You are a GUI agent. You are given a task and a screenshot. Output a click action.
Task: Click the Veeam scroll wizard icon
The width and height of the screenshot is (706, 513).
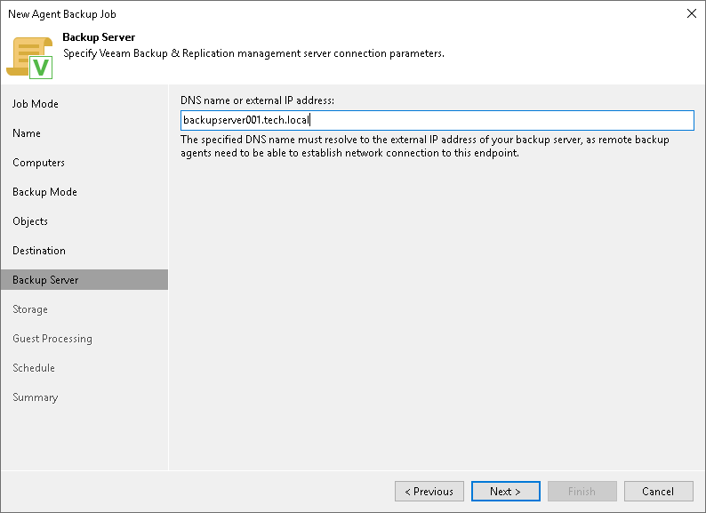29,58
